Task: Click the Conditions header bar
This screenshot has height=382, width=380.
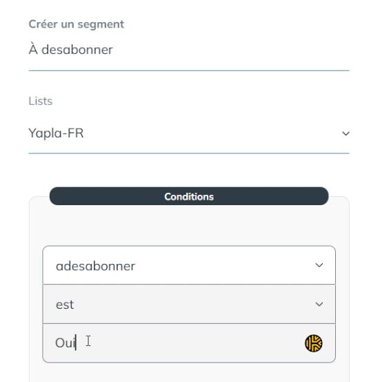Action: tap(189, 196)
